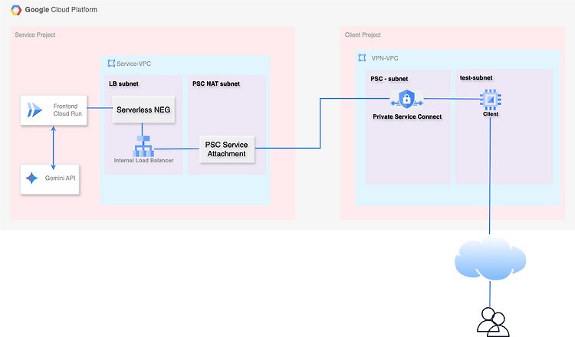The image size is (575, 337).
Task: Select the VPN-VPC label text
Action: pyautogui.click(x=385, y=58)
